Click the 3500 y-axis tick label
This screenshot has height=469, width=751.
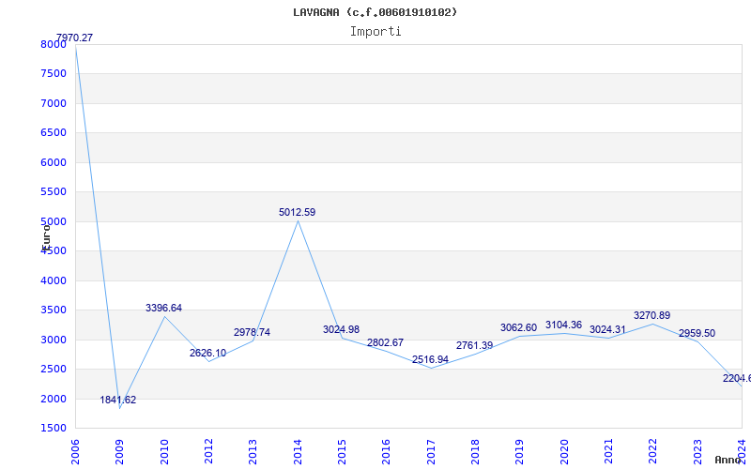54,310
